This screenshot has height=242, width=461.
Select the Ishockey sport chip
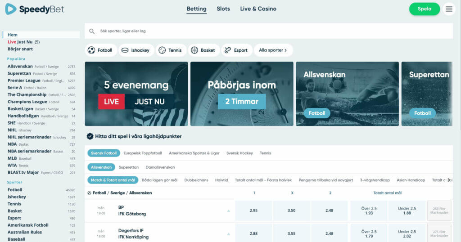[136, 50]
